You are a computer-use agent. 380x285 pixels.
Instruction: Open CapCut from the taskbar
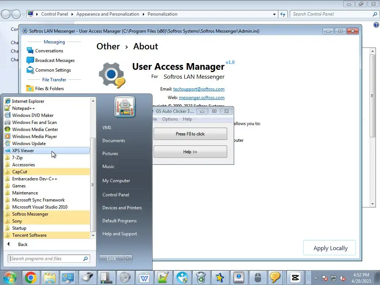tap(295, 278)
